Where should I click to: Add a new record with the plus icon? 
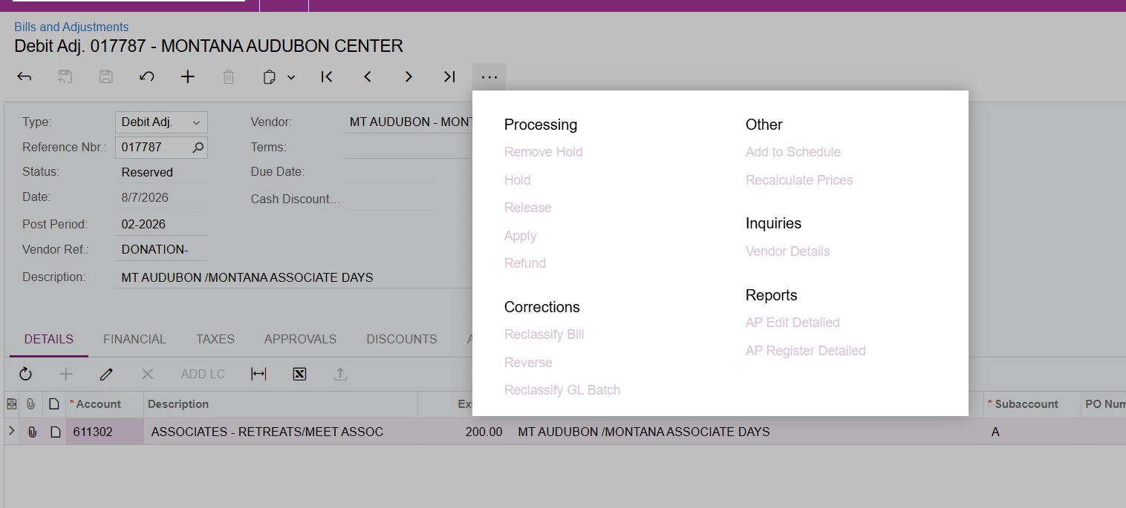tap(188, 76)
